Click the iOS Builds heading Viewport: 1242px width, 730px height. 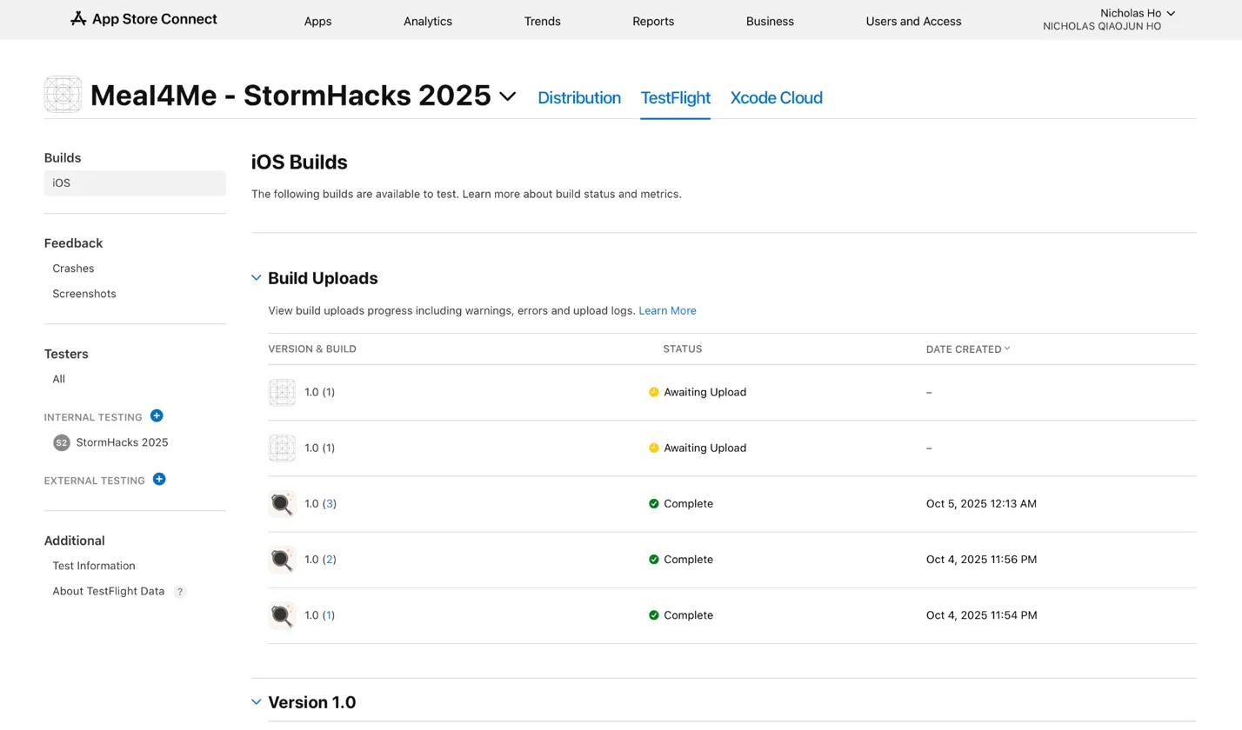[x=299, y=163]
